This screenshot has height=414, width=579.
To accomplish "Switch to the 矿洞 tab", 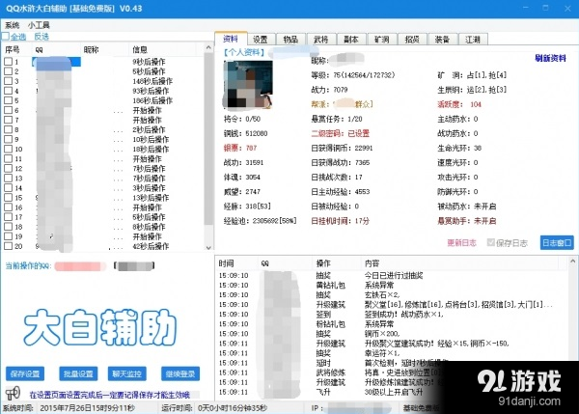I will [382, 40].
